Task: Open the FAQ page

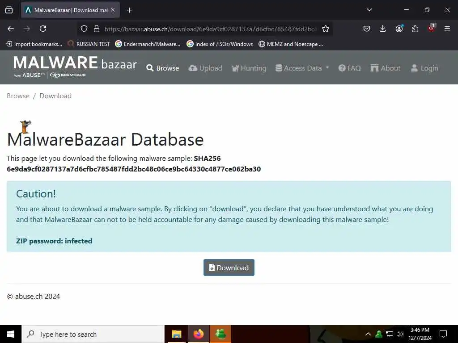Action: pos(350,68)
